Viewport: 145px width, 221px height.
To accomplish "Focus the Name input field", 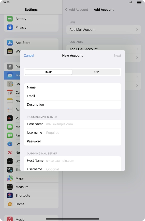I will (x=72, y=87).
